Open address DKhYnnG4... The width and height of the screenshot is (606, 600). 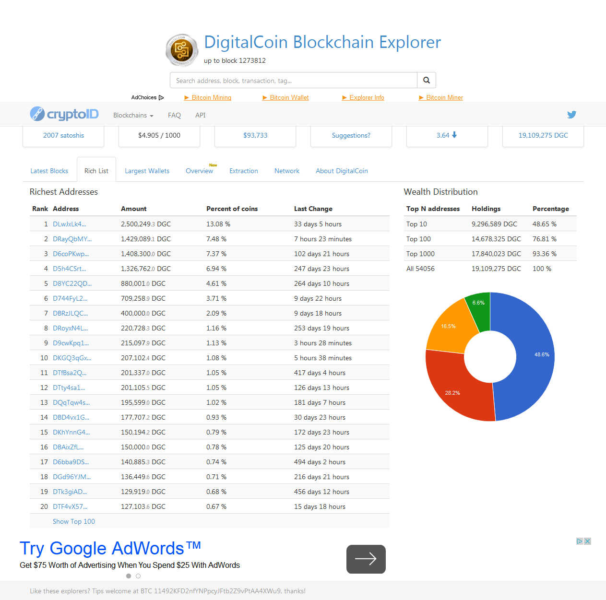[x=71, y=432]
